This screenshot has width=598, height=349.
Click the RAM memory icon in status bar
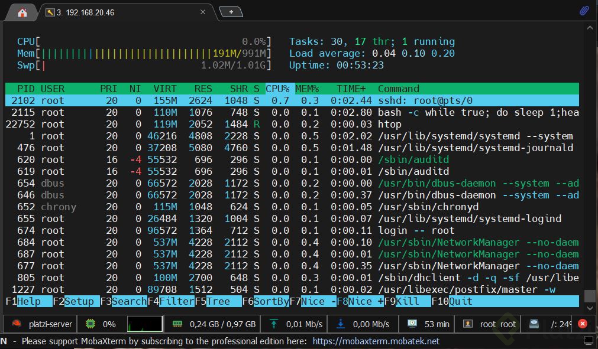point(177,324)
